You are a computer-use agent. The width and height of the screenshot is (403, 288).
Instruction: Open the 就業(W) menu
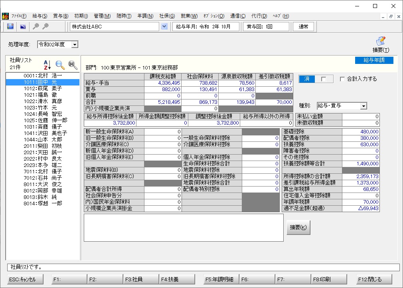pos(189,16)
